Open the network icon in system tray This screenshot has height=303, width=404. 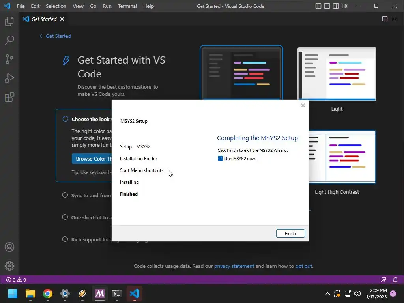[x=348, y=294]
